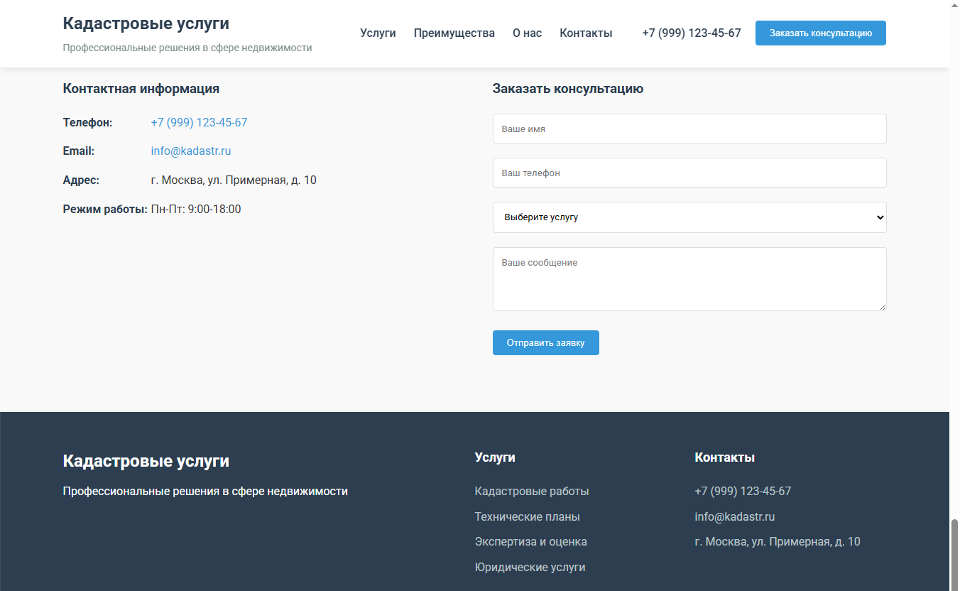Open the Контакты navigation item
The image size is (960, 591).
(x=586, y=33)
